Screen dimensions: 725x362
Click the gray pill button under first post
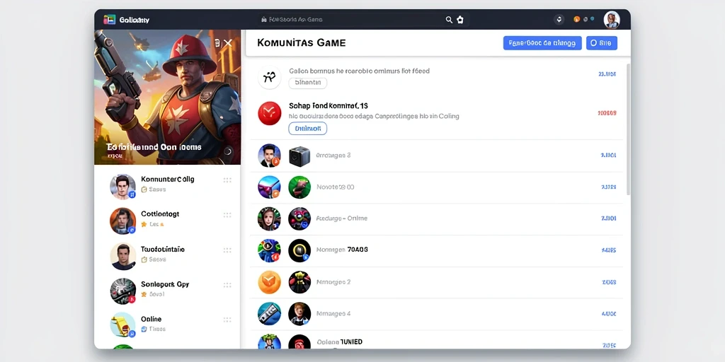[307, 83]
